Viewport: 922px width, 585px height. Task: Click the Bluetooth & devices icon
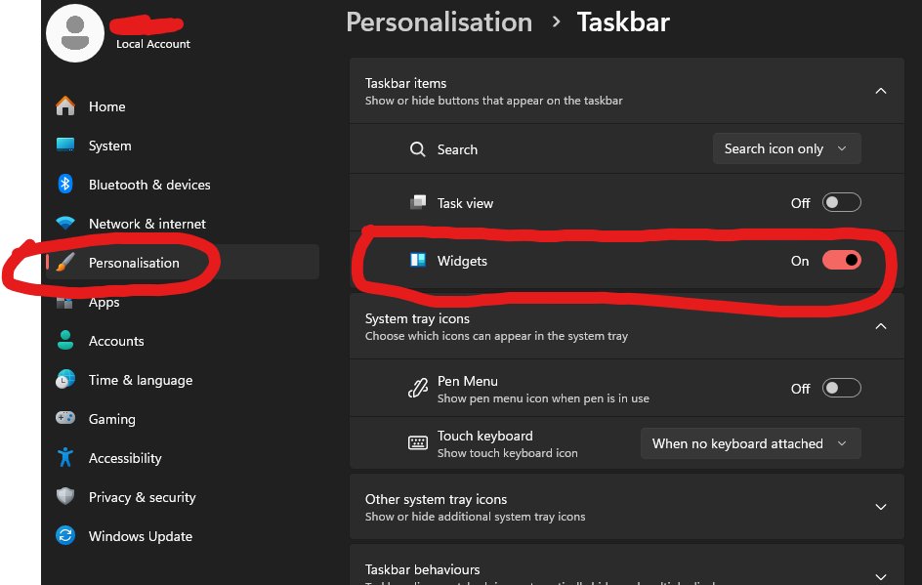click(x=65, y=185)
